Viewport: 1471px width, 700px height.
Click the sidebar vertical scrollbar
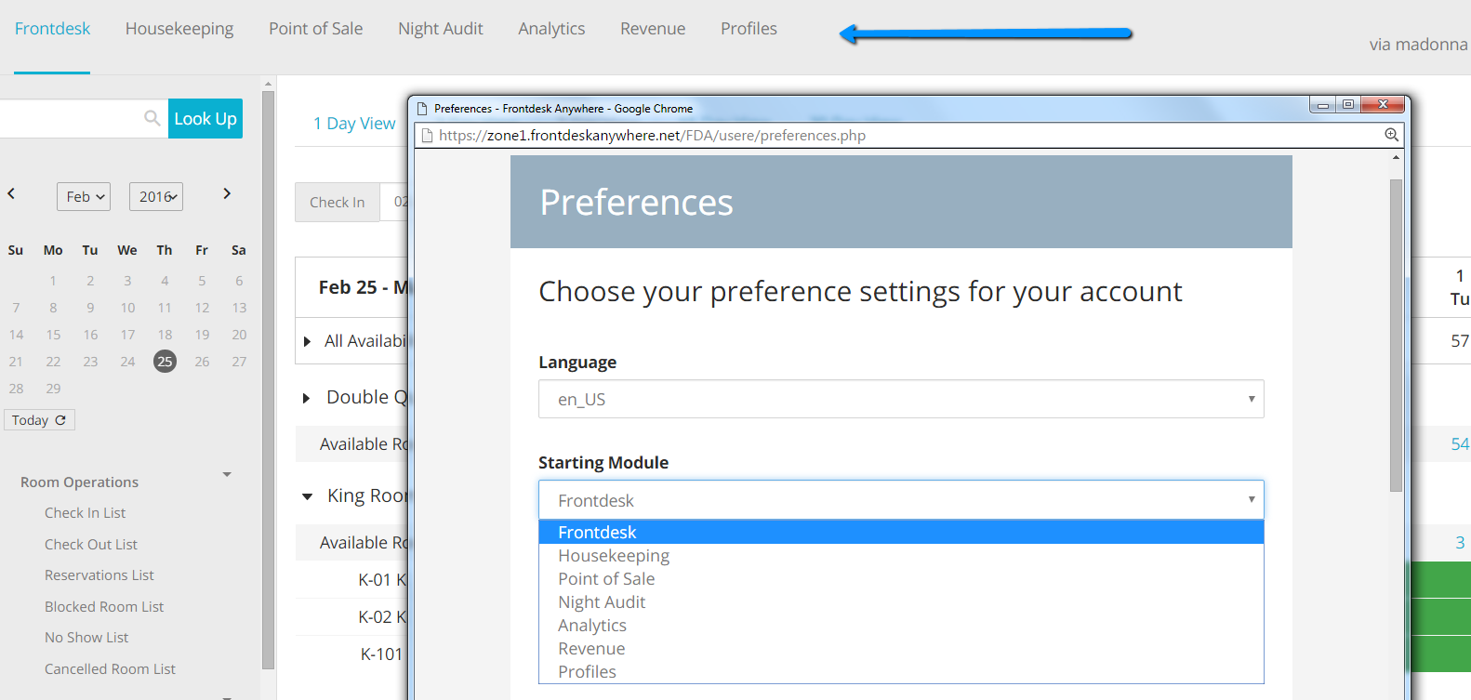tap(269, 379)
